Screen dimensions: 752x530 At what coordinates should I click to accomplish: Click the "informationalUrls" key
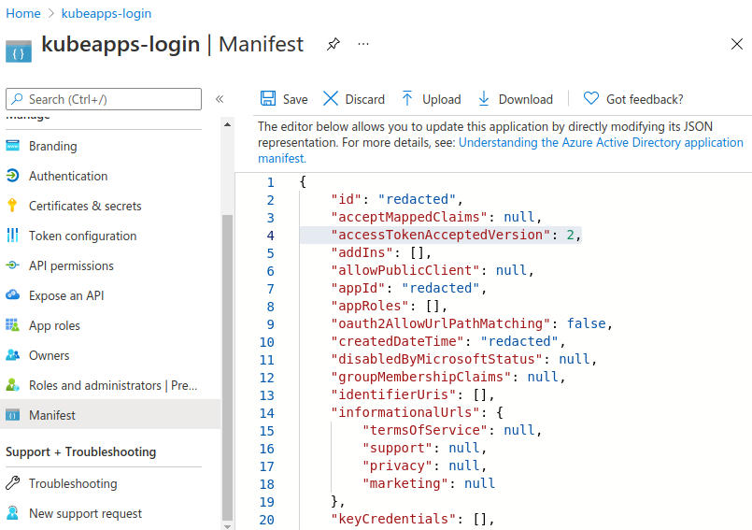(405, 412)
